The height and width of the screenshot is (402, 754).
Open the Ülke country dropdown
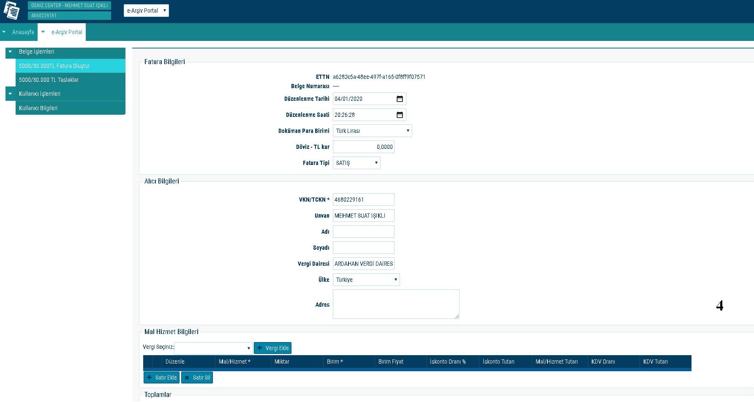tap(366, 280)
